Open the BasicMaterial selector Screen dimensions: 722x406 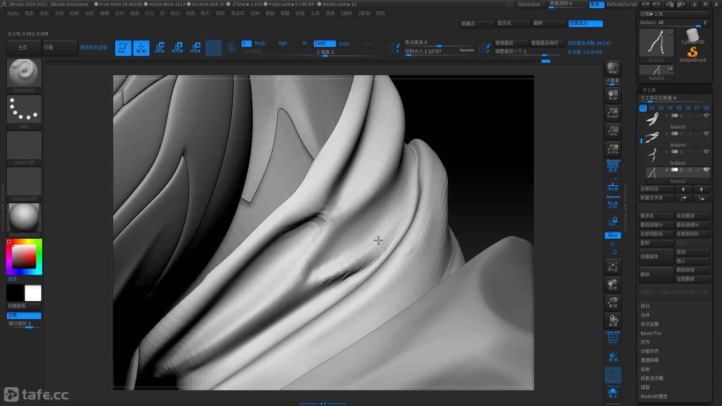point(24,220)
